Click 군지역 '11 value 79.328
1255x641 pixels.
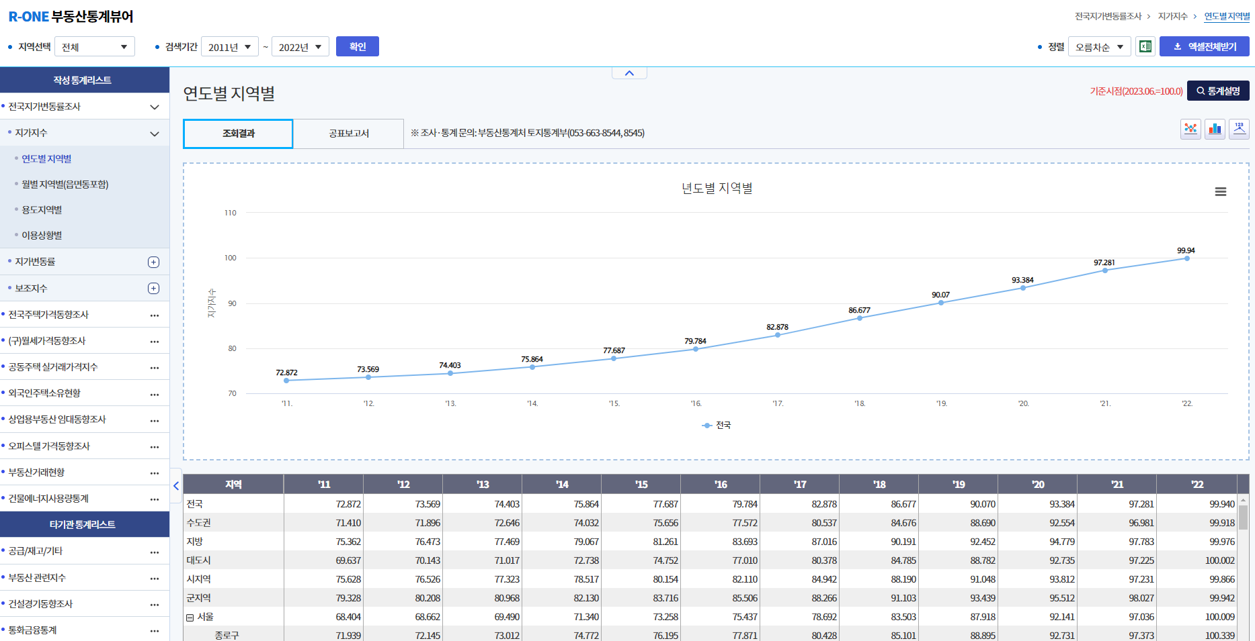tap(348, 598)
